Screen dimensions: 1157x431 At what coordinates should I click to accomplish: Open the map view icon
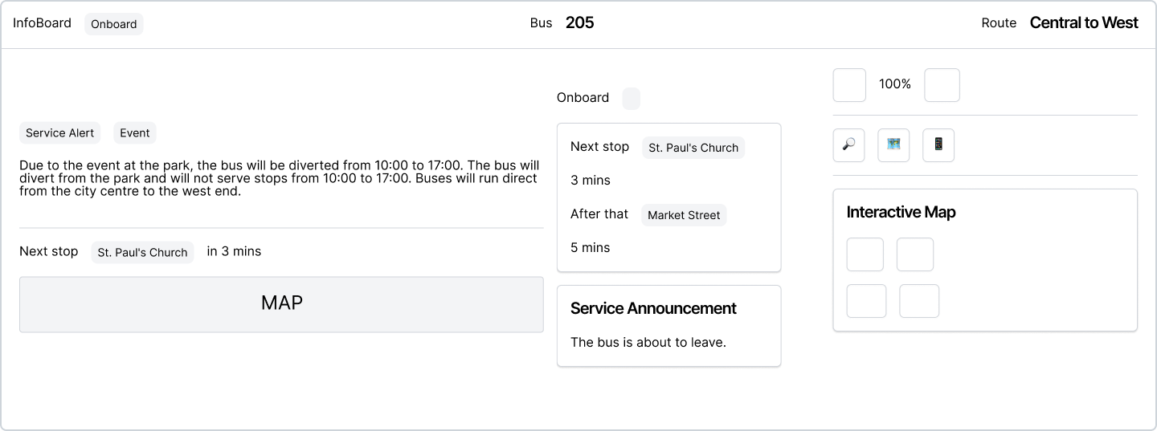click(x=893, y=145)
